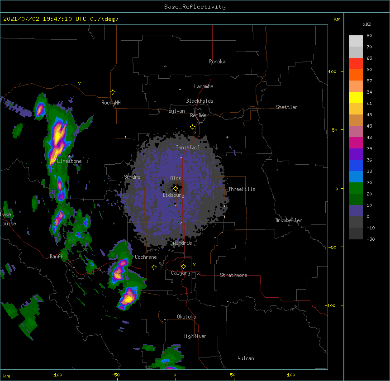Select the dBZ legend heading
The height and width of the screenshot is (381, 390).
(366, 24)
